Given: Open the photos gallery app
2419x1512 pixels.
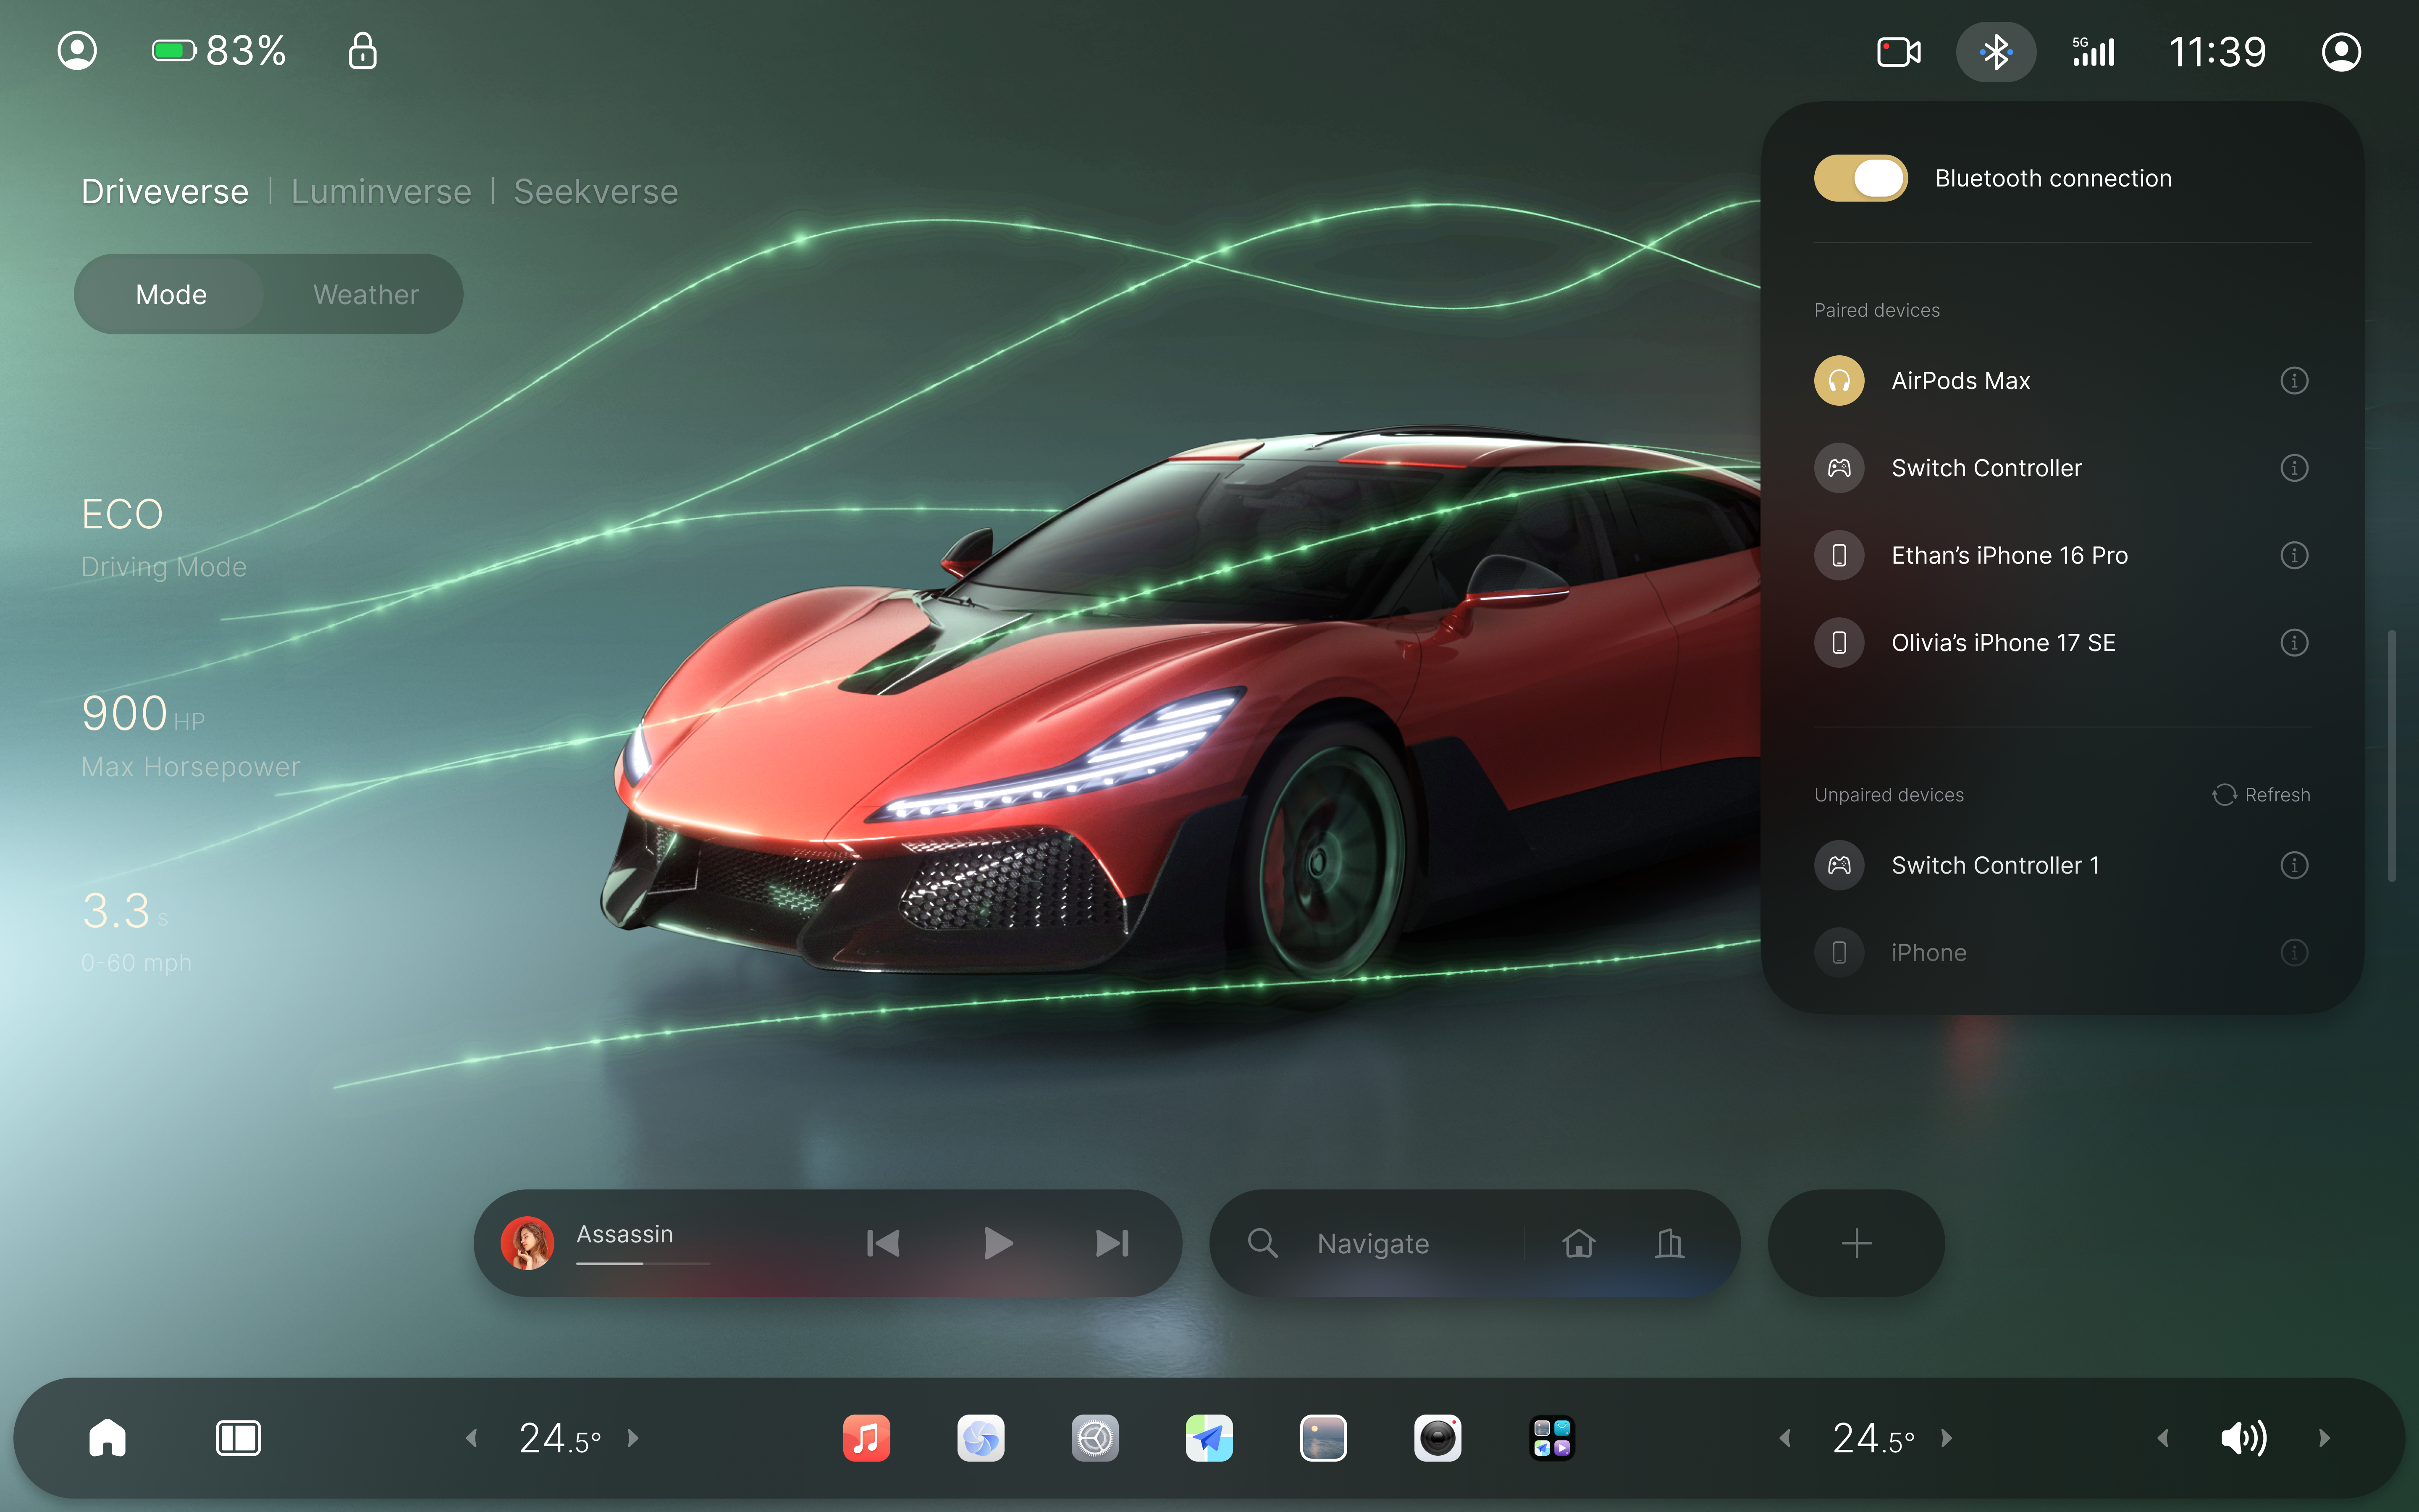Looking at the screenshot, I should point(1323,1438).
